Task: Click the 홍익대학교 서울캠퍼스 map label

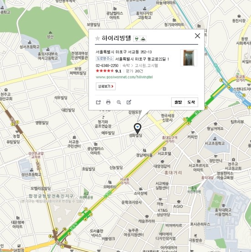Action: coord(223,212)
